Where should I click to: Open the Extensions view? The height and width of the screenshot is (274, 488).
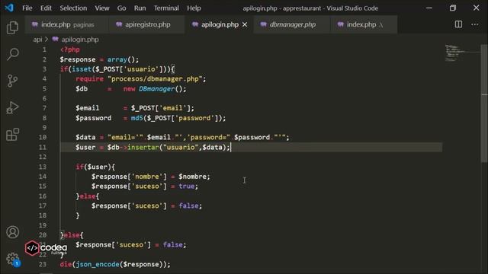pyautogui.click(x=12, y=135)
